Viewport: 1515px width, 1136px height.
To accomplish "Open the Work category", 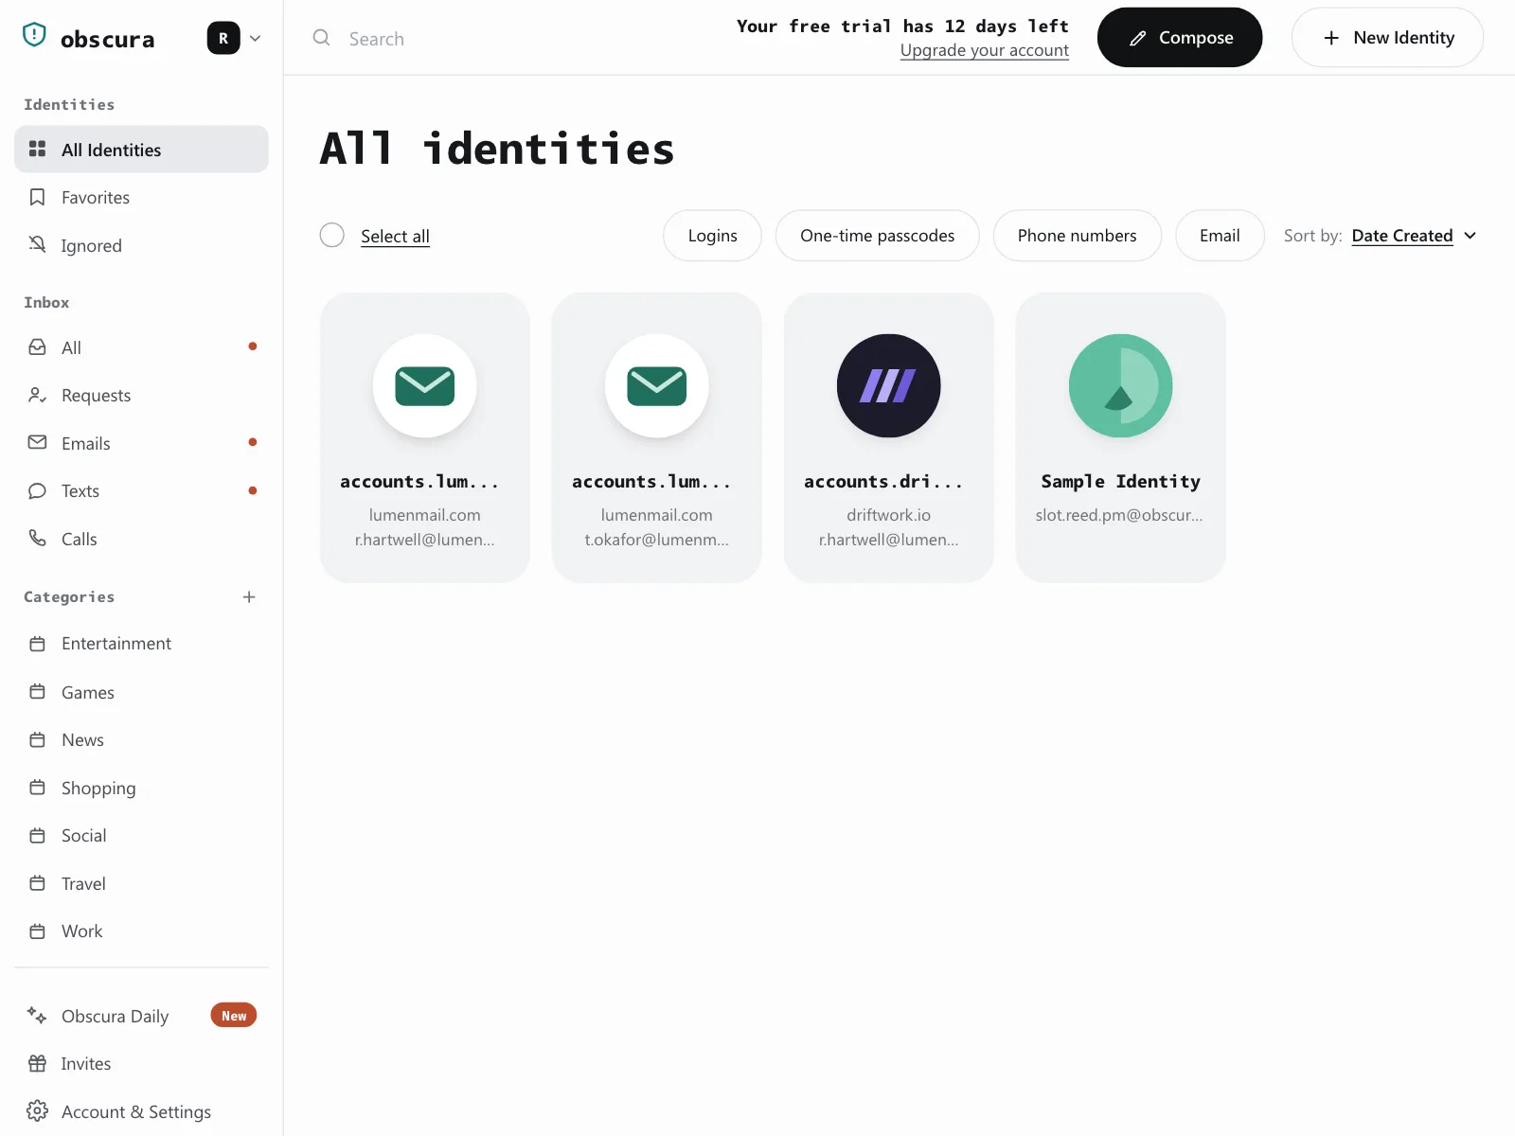I will pos(141,931).
